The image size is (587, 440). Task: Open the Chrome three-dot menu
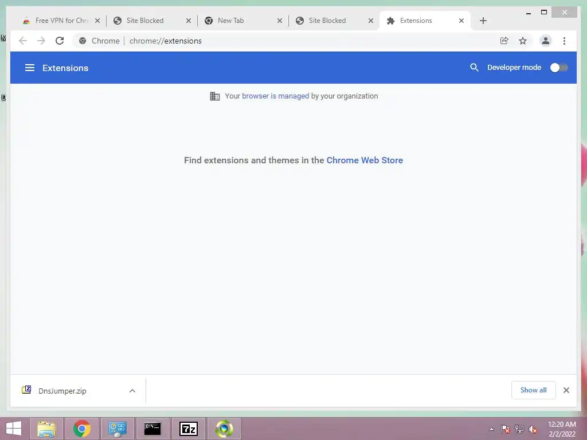564,41
